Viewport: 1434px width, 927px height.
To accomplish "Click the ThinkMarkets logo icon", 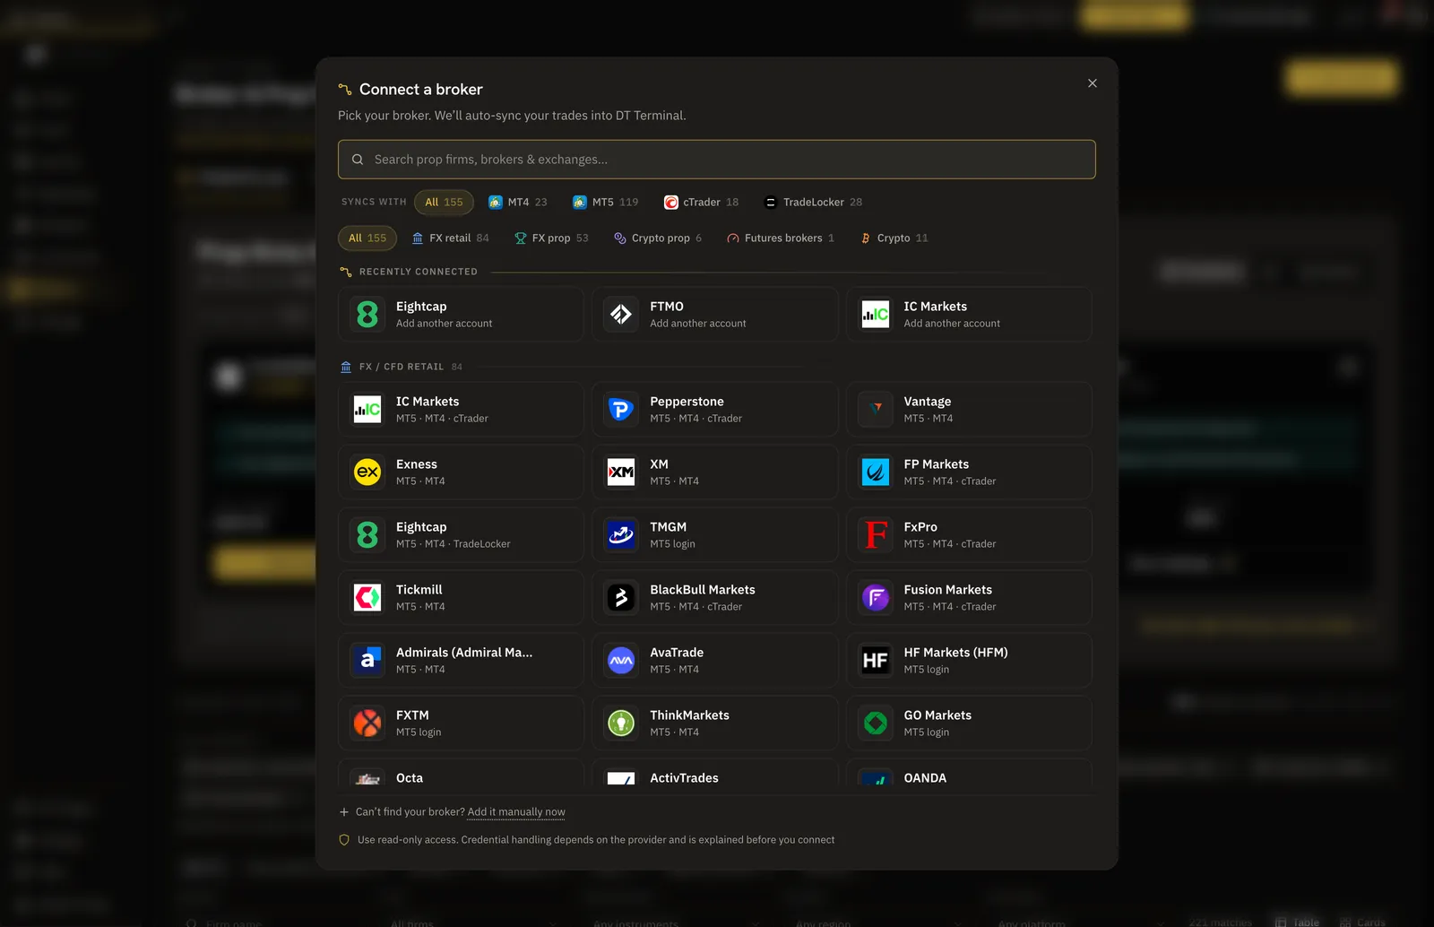I will 621,723.
